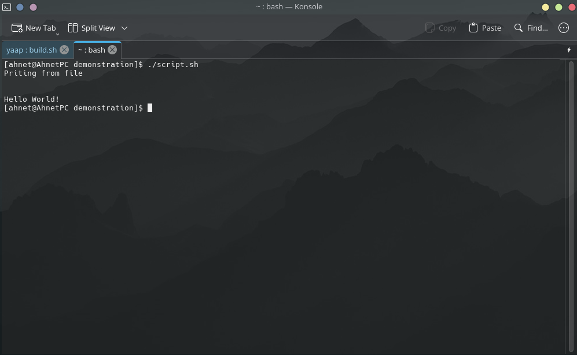Click the Copy clipboard icon
The image size is (577, 355).
pos(429,27)
